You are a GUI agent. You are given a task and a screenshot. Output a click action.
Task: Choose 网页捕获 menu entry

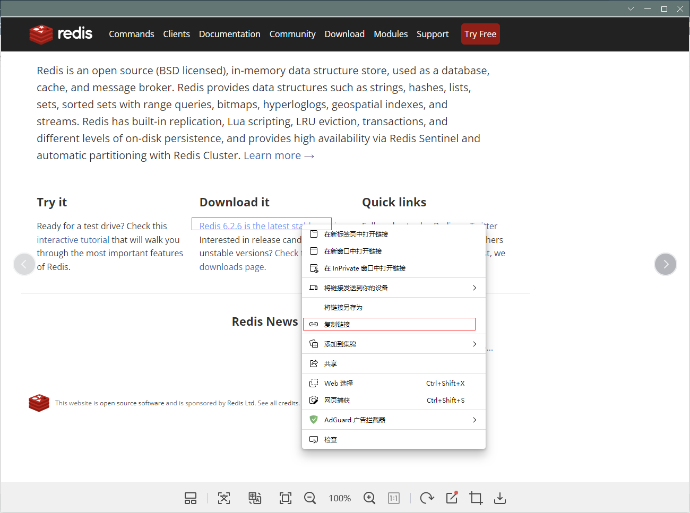click(394, 400)
